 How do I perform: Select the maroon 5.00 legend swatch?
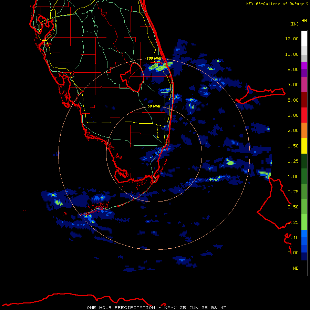click(x=304, y=100)
